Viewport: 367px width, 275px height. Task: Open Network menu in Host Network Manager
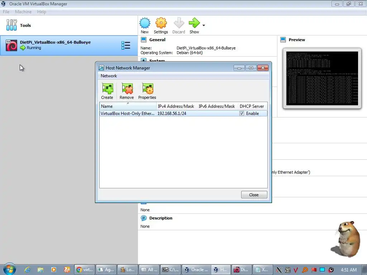click(109, 76)
